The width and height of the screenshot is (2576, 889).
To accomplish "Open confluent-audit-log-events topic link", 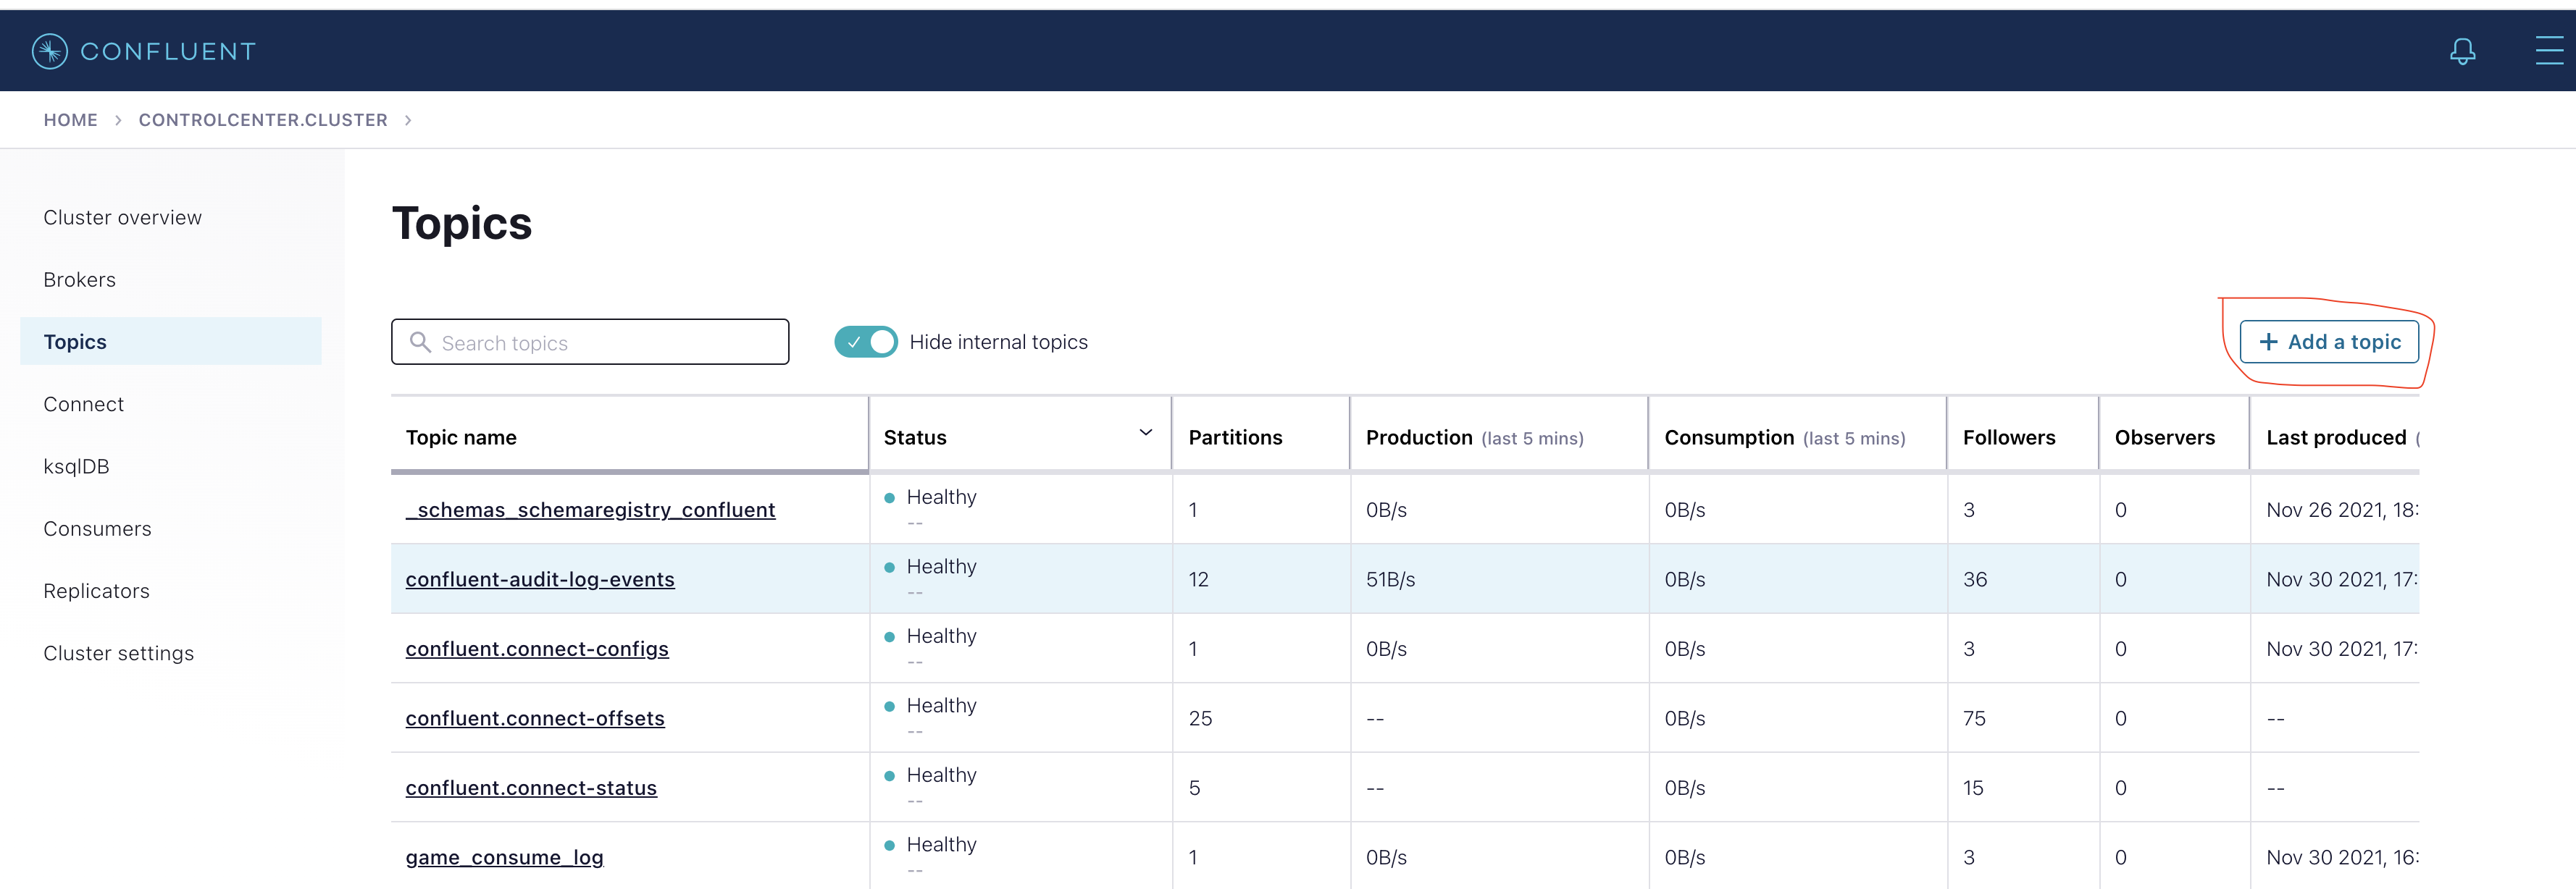I will 539,579.
